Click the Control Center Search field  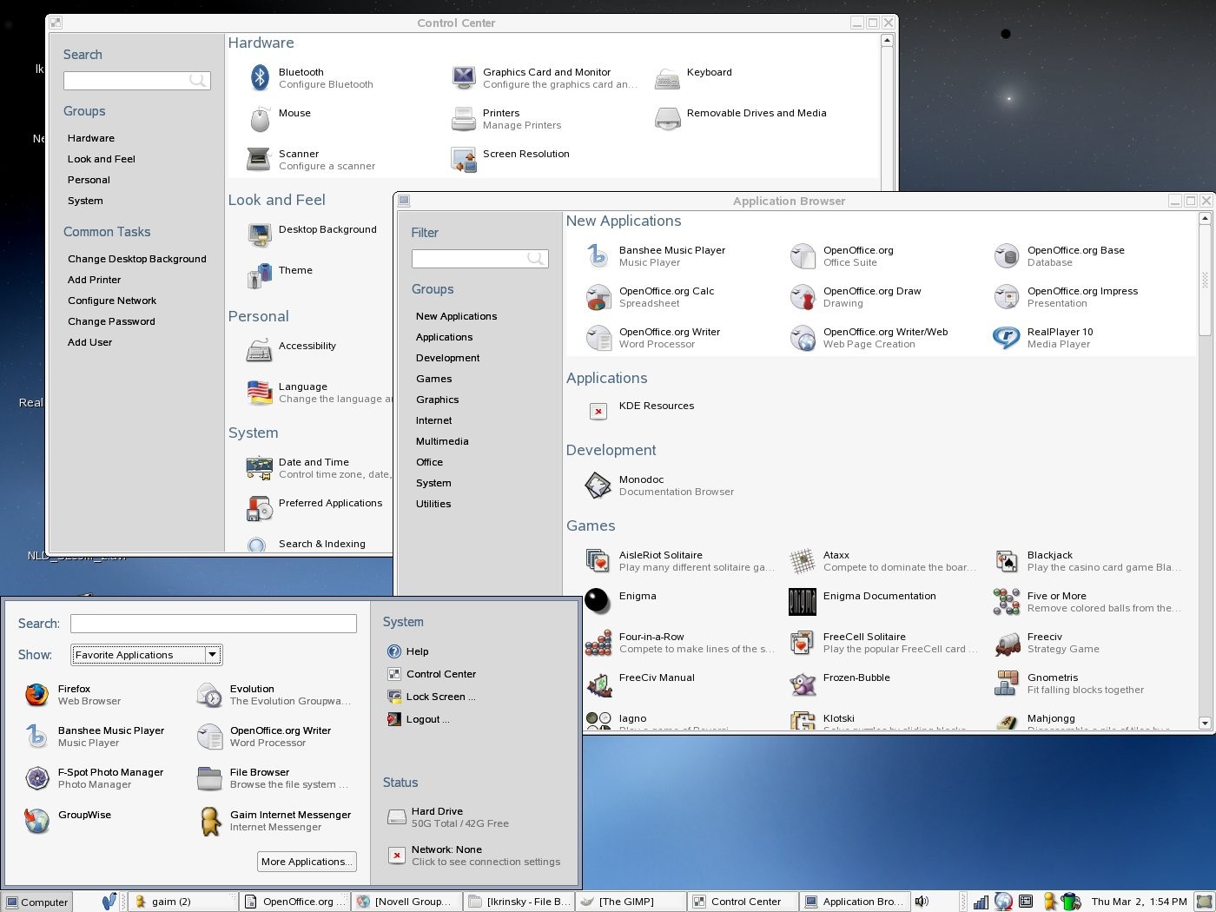click(136, 81)
